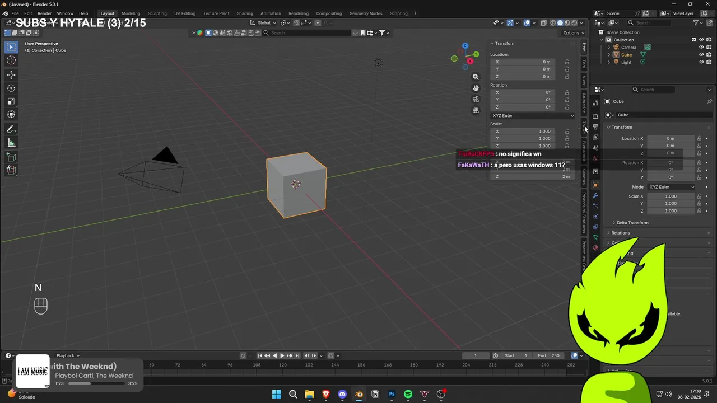717x403 pixels.
Task: Toggle pin icon beside Cube header
Action: (x=709, y=101)
